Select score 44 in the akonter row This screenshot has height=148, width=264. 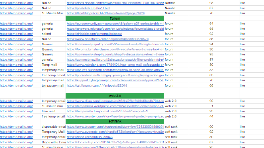201,116
